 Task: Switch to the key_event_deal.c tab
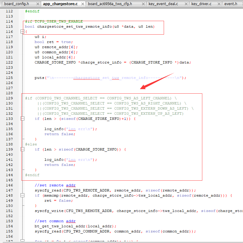pyautogui.click(x=163, y=4)
